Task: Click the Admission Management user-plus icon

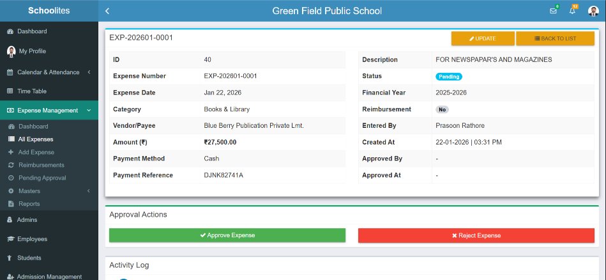Action: tap(11, 277)
